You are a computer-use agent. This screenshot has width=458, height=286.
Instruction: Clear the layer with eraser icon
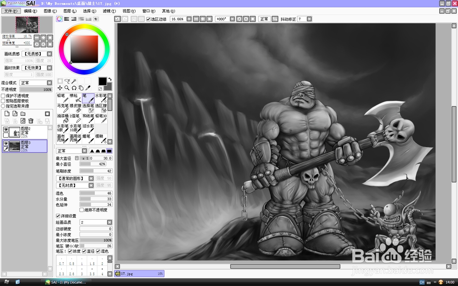(x=23, y=120)
